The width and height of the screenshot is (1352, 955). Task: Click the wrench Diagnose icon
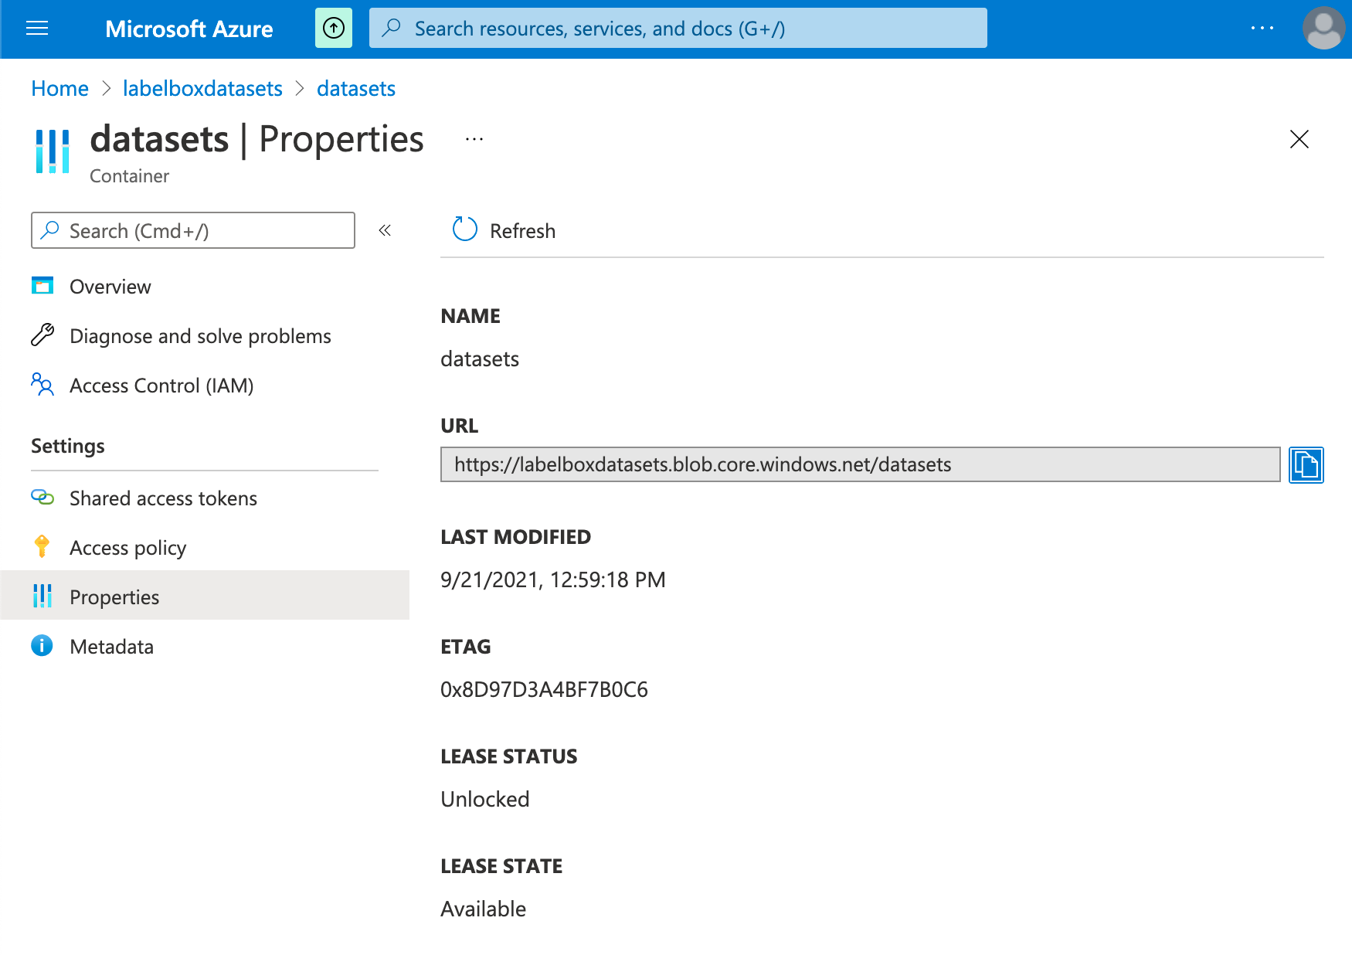[x=42, y=335]
